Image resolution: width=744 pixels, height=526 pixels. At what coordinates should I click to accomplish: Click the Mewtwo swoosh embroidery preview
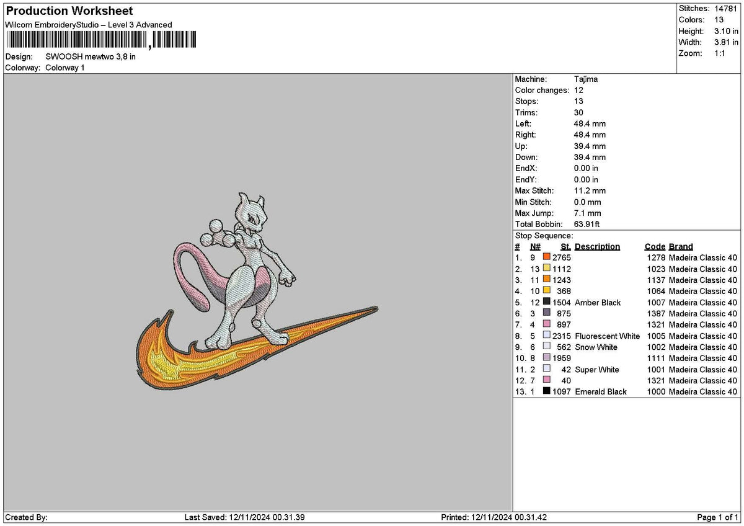257,291
